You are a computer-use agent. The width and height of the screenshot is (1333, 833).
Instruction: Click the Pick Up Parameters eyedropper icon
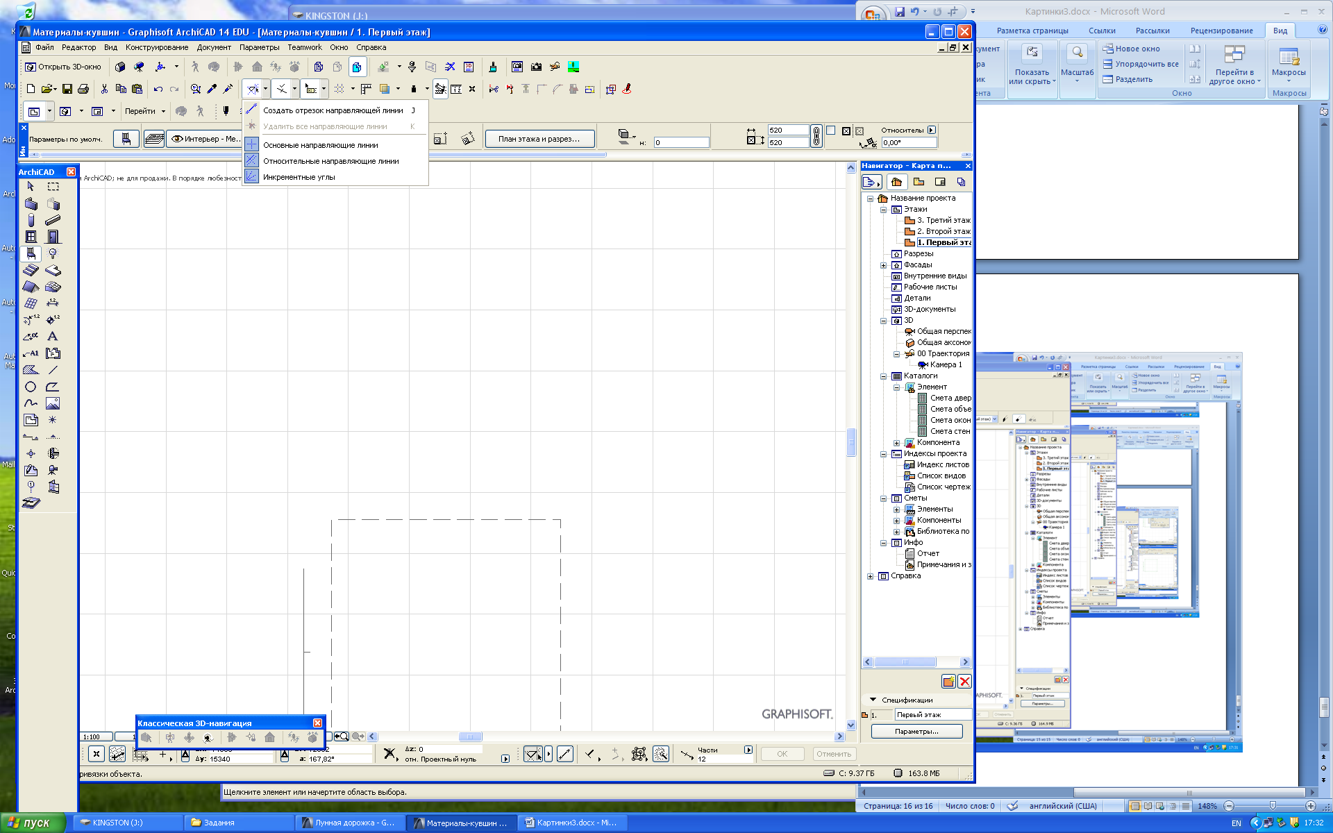point(212,89)
